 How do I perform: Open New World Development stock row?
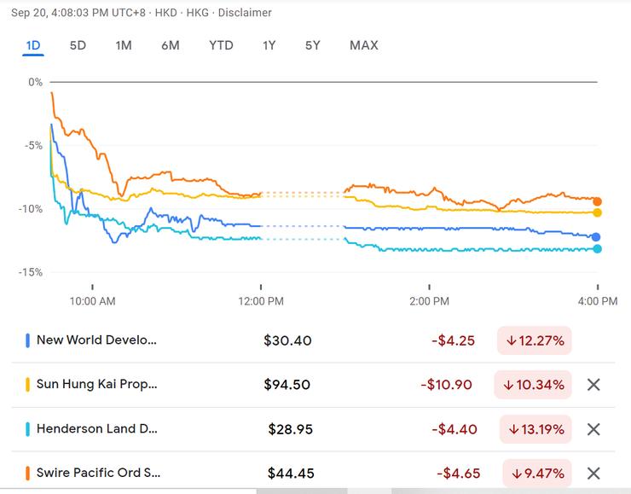click(x=97, y=340)
